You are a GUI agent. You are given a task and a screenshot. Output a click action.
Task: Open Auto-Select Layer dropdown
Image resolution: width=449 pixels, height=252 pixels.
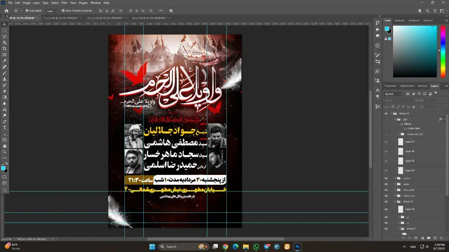tap(52, 11)
